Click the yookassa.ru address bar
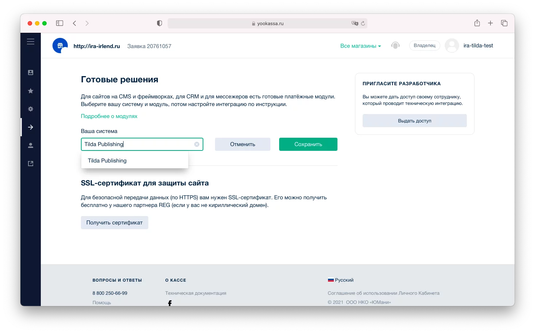This screenshot has height=333, width=535. pos(267,23)
